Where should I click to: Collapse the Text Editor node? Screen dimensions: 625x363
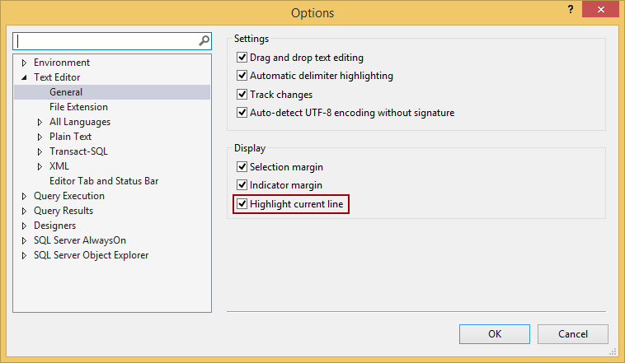coord(24,77)
